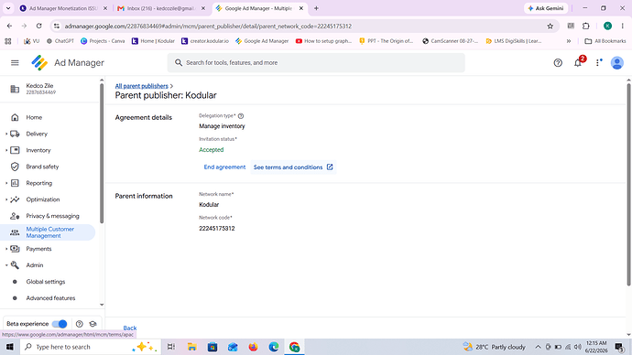Screen dimensions: 632x355
Task: Open the Help question mark icon
Action: (x=558, y=63)
